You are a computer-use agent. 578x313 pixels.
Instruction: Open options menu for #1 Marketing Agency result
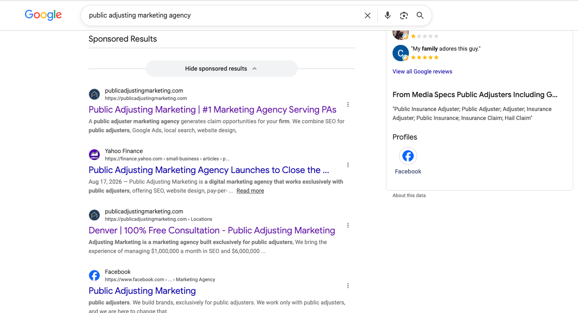pos(348,104)
